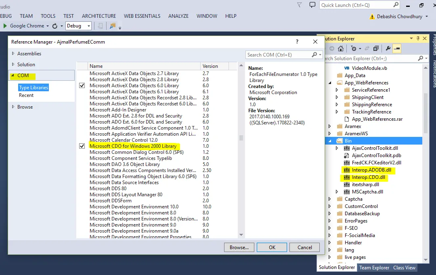Start debugging with the green play arrow
This screenshot has width=436, height=275.
pos(5,26)
